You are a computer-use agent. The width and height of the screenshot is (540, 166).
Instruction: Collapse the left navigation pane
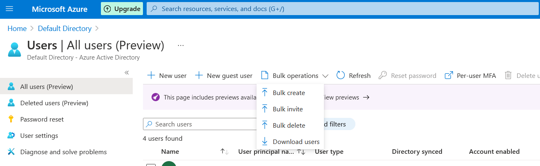pos(127,73)
